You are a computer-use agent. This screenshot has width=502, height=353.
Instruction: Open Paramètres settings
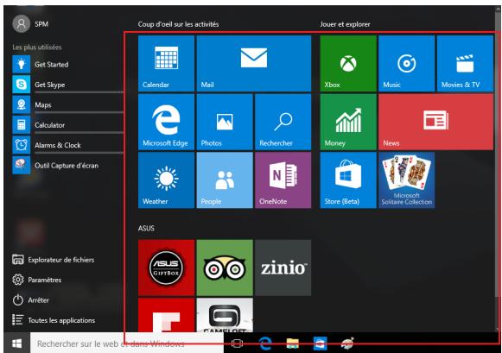[x=37, y=280]
